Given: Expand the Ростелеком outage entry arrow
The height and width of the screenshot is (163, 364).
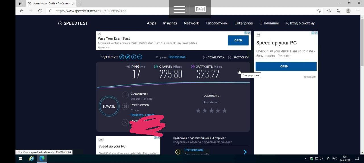Looking at the screenshot, I should (x=245, y=152).
